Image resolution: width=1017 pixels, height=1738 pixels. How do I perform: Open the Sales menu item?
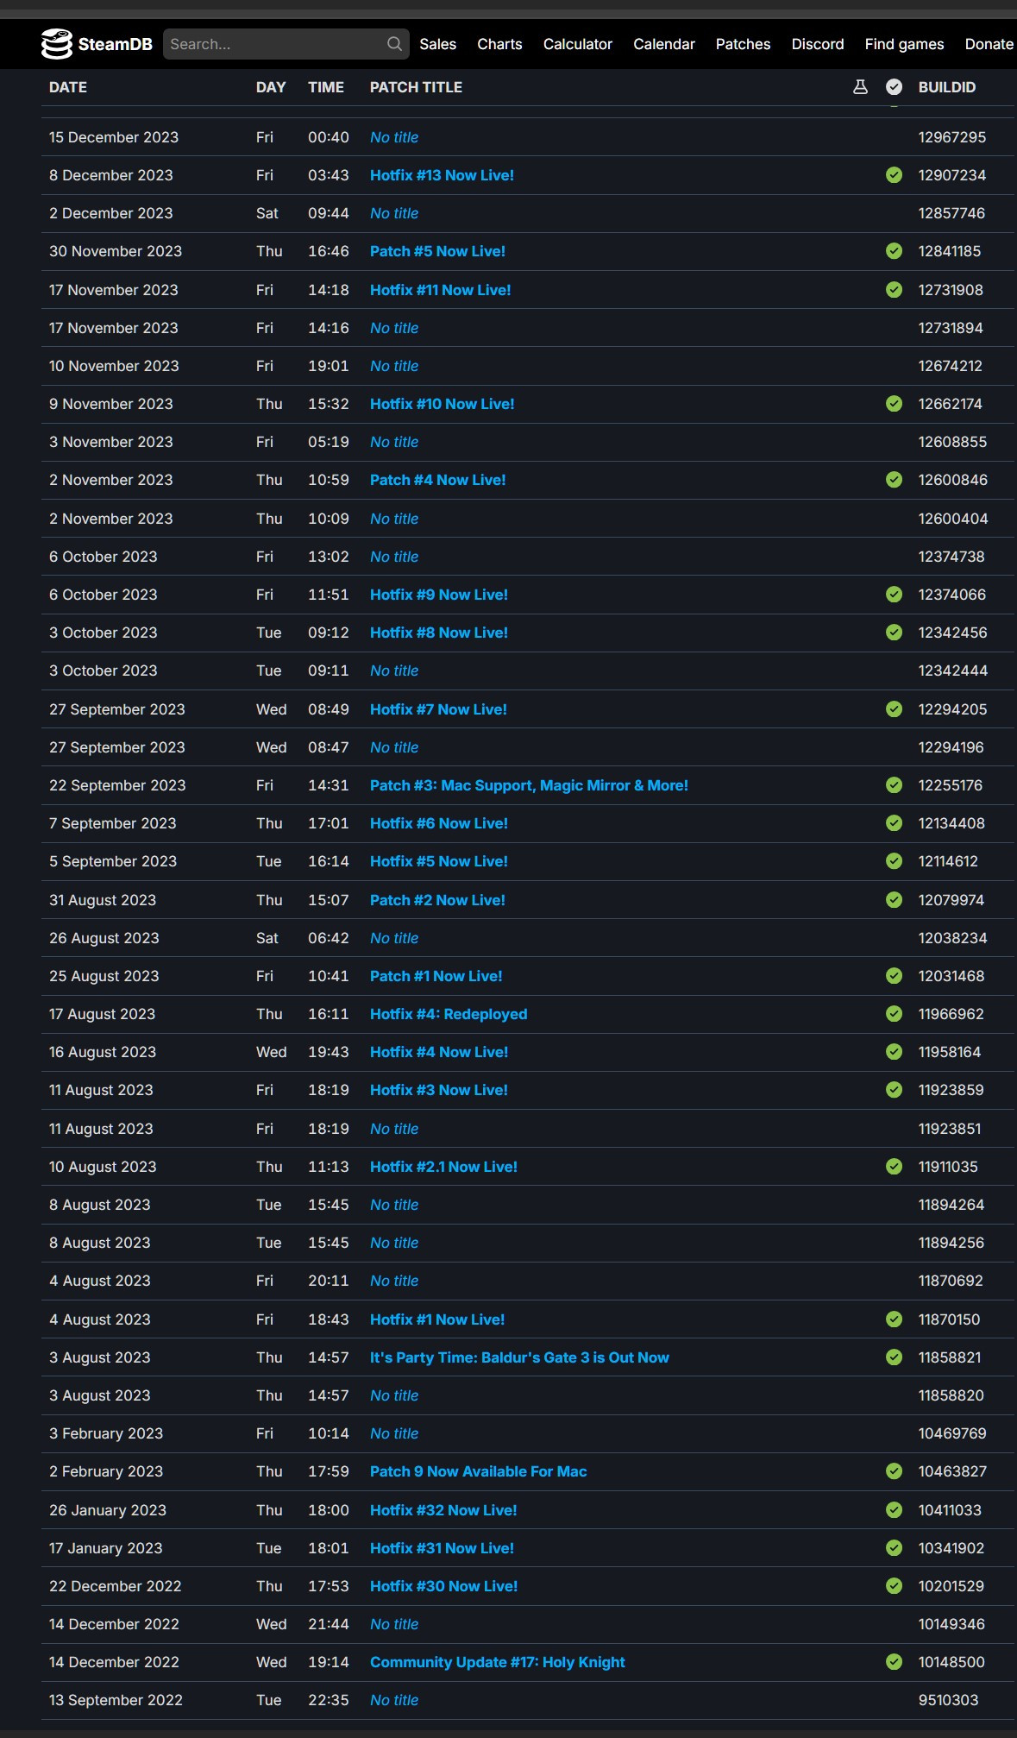[437, 44]
